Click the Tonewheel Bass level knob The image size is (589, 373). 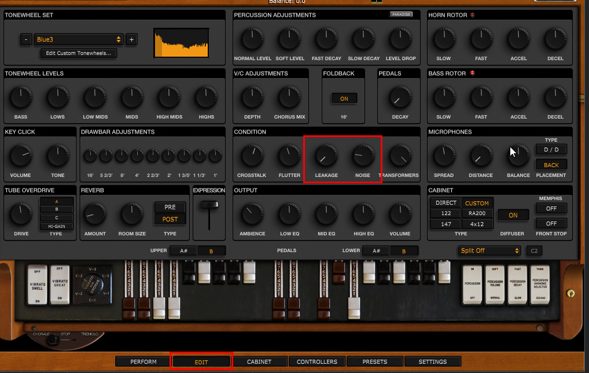pyautogui.click(x=21, y=97)
